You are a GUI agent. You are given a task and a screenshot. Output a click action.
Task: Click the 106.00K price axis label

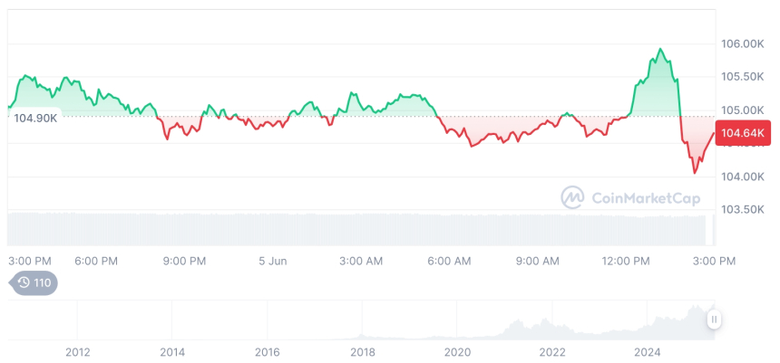743,43
